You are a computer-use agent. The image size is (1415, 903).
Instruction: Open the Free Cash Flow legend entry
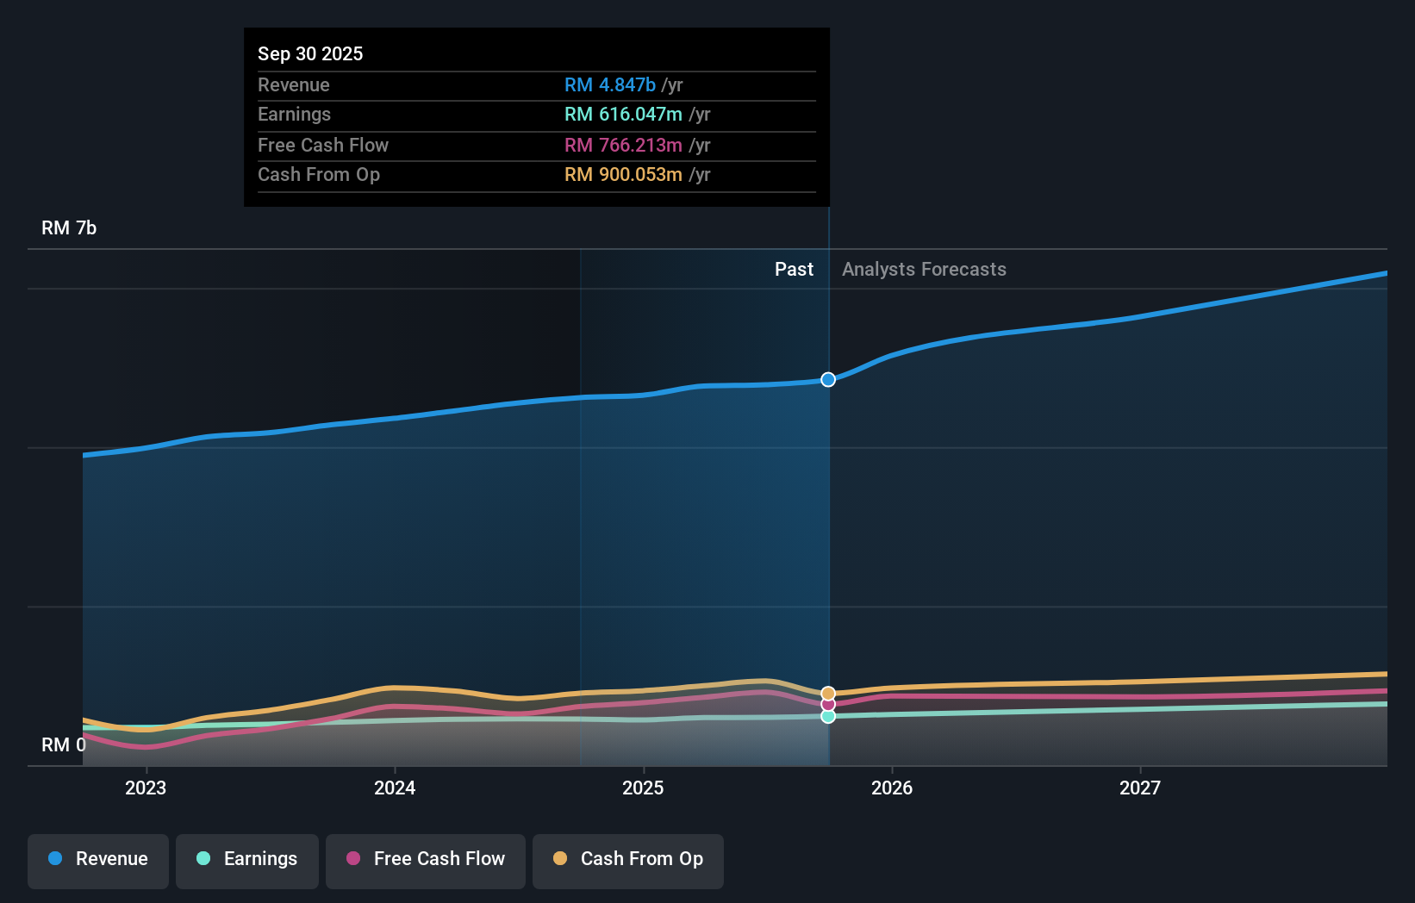pyautogui.click(x=425, y=860)
